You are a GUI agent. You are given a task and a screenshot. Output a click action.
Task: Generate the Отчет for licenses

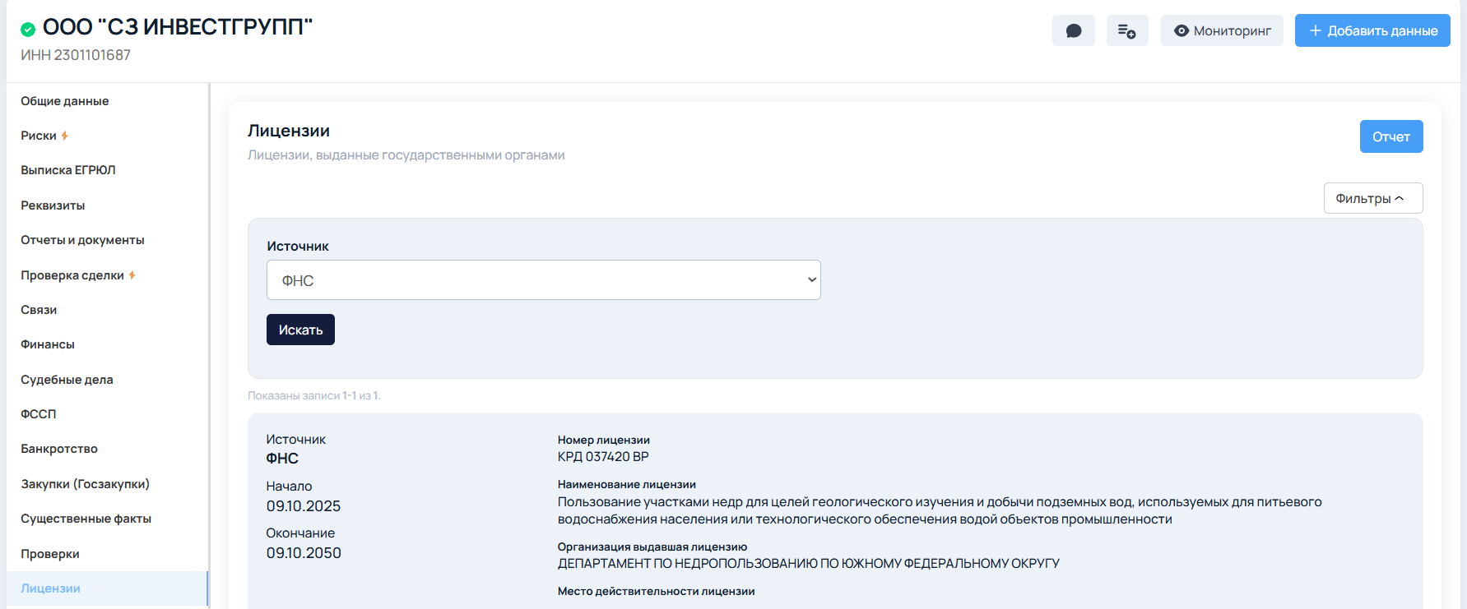tap(1390, 136)
